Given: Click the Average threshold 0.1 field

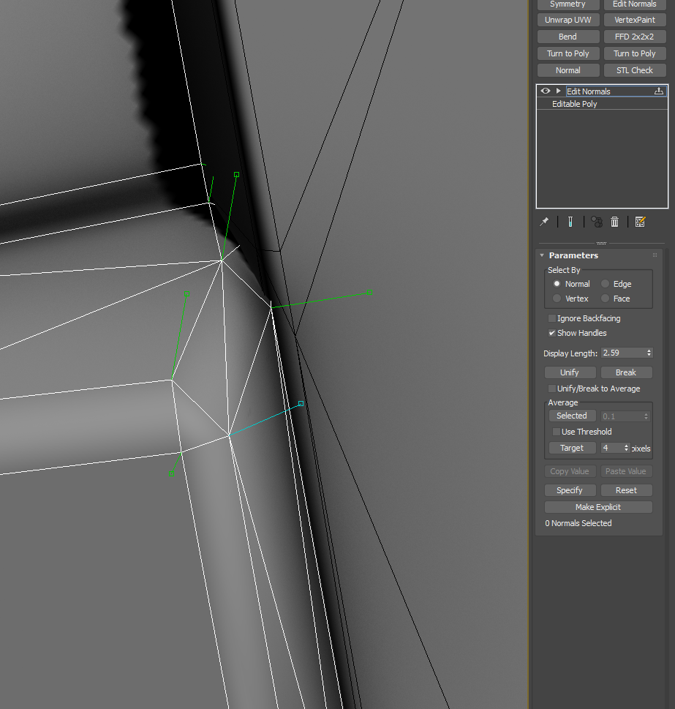Looking at the screenshot, I should [x=622, y=416].
